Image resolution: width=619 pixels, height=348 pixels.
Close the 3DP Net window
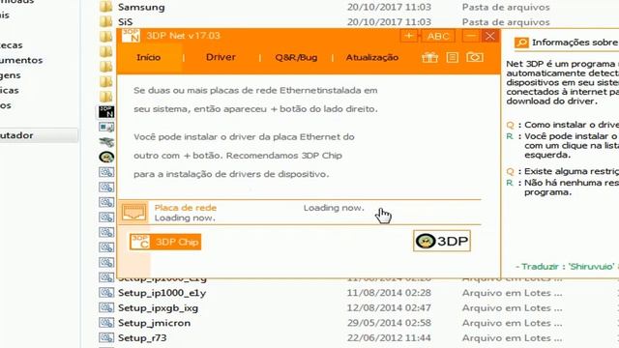(x=490, y=36)
